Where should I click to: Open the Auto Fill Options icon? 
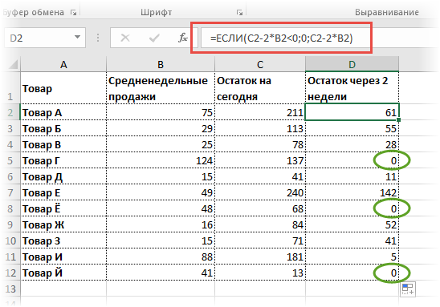pyautogui.click(x=408, y=289)
